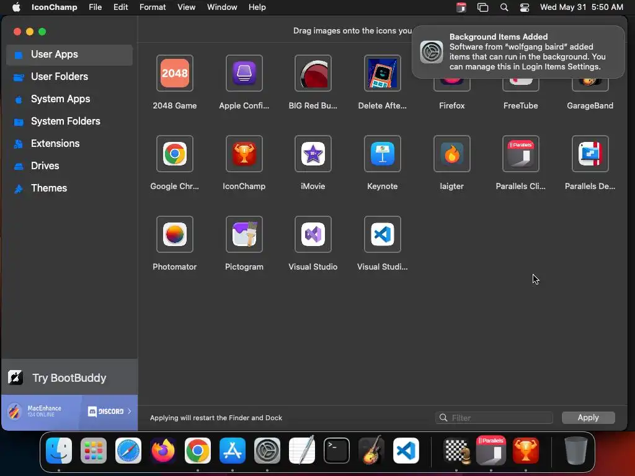Select the Photomator app icon
Image resolution: width=635 pixels, height=476 pixels.
(174, 234)
